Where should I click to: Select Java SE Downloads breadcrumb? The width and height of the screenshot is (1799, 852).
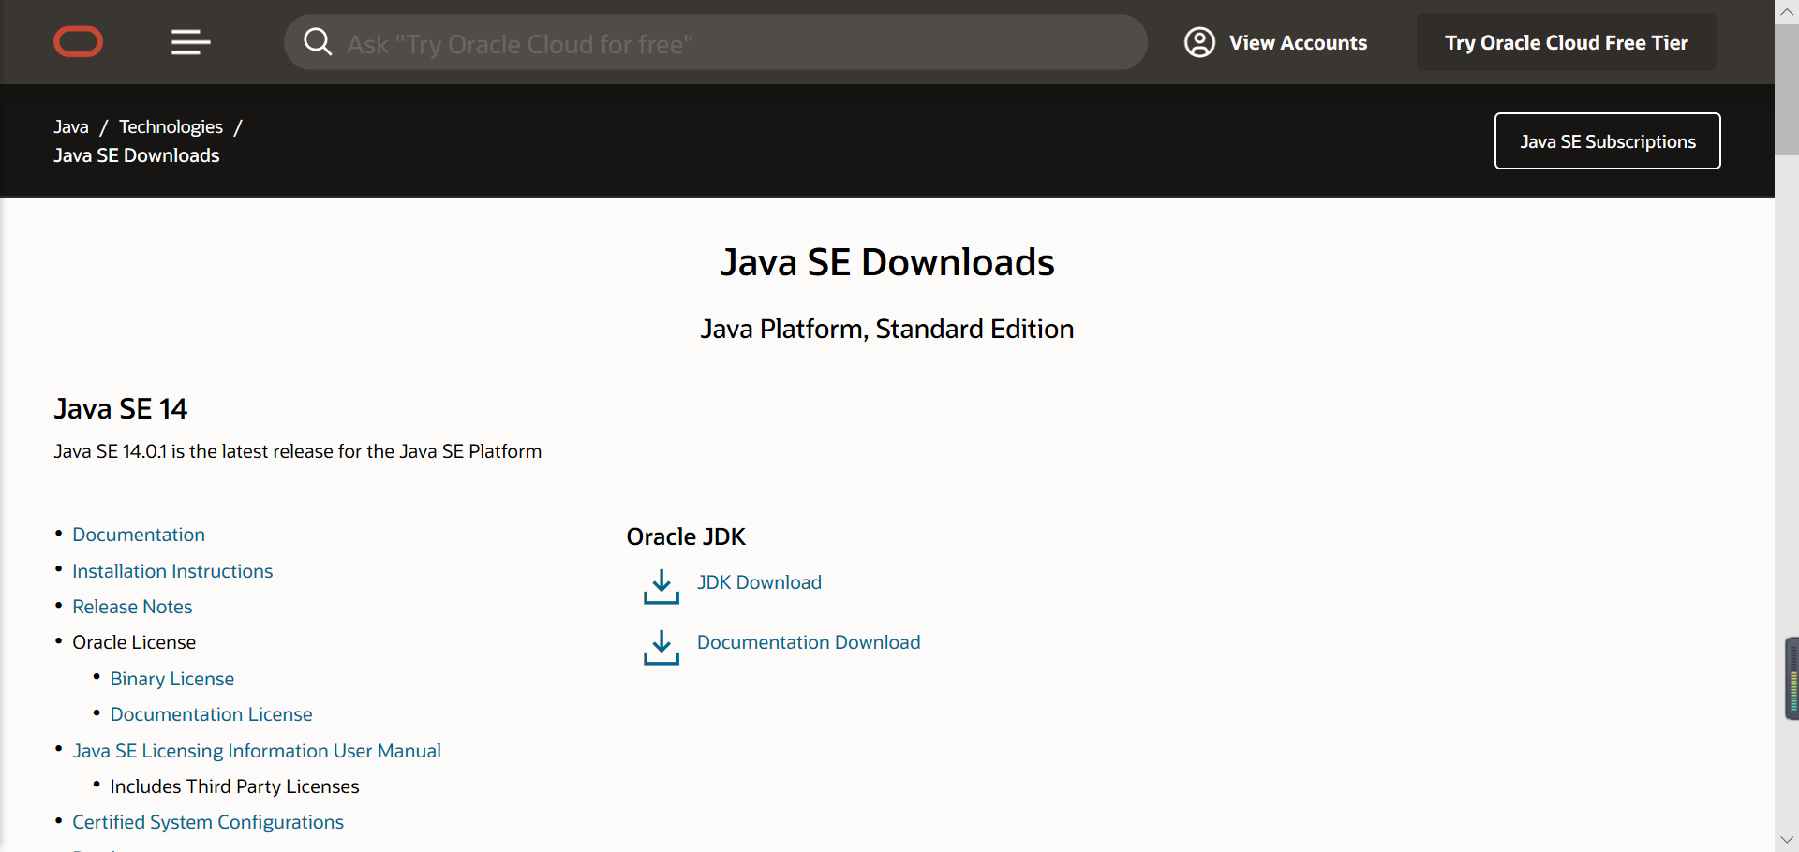pos(137,155)
